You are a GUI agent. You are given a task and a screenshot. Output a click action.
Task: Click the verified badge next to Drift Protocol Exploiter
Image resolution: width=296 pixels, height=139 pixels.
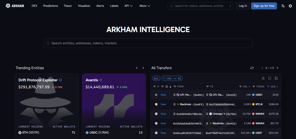click(x=60, y=80)
